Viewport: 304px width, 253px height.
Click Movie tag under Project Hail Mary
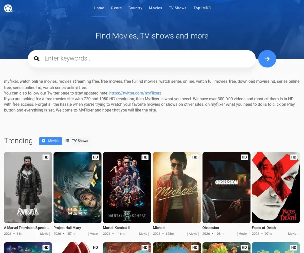point(94,234)
